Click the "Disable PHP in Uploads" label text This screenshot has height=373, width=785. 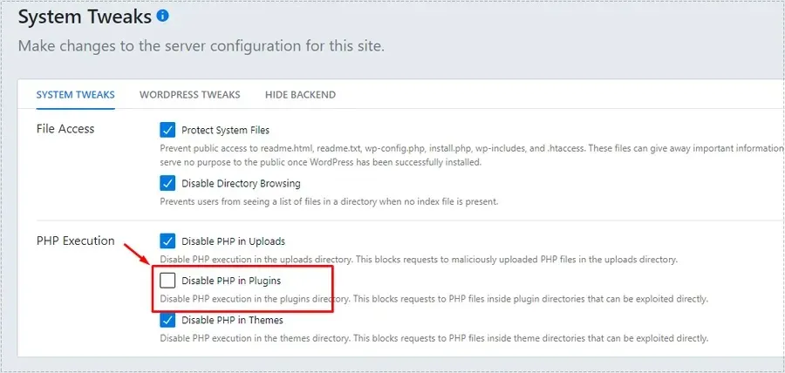[x=233, y=241]
